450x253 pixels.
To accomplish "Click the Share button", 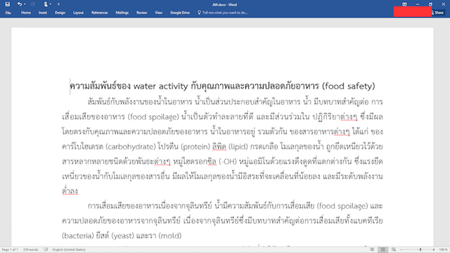I will coord(437,13).
